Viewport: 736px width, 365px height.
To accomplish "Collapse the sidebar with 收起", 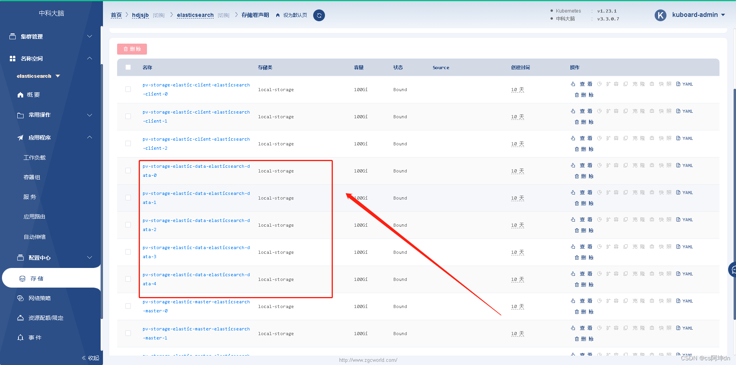I will coord(90,358).
